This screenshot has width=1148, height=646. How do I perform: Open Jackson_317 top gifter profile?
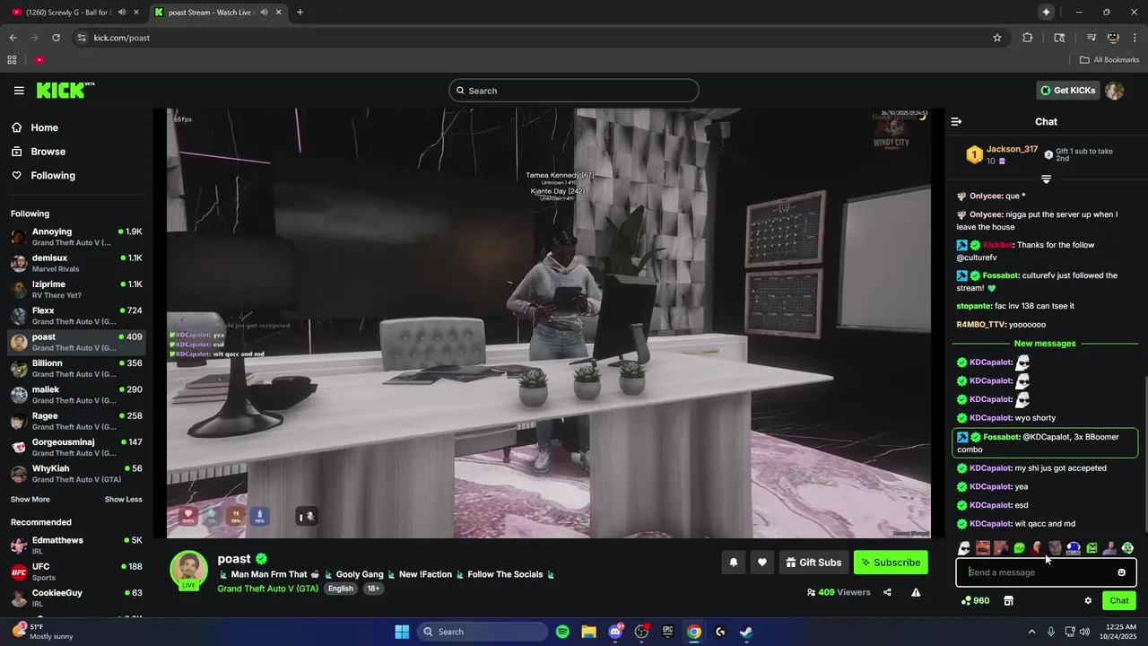tap(1012, 149)
